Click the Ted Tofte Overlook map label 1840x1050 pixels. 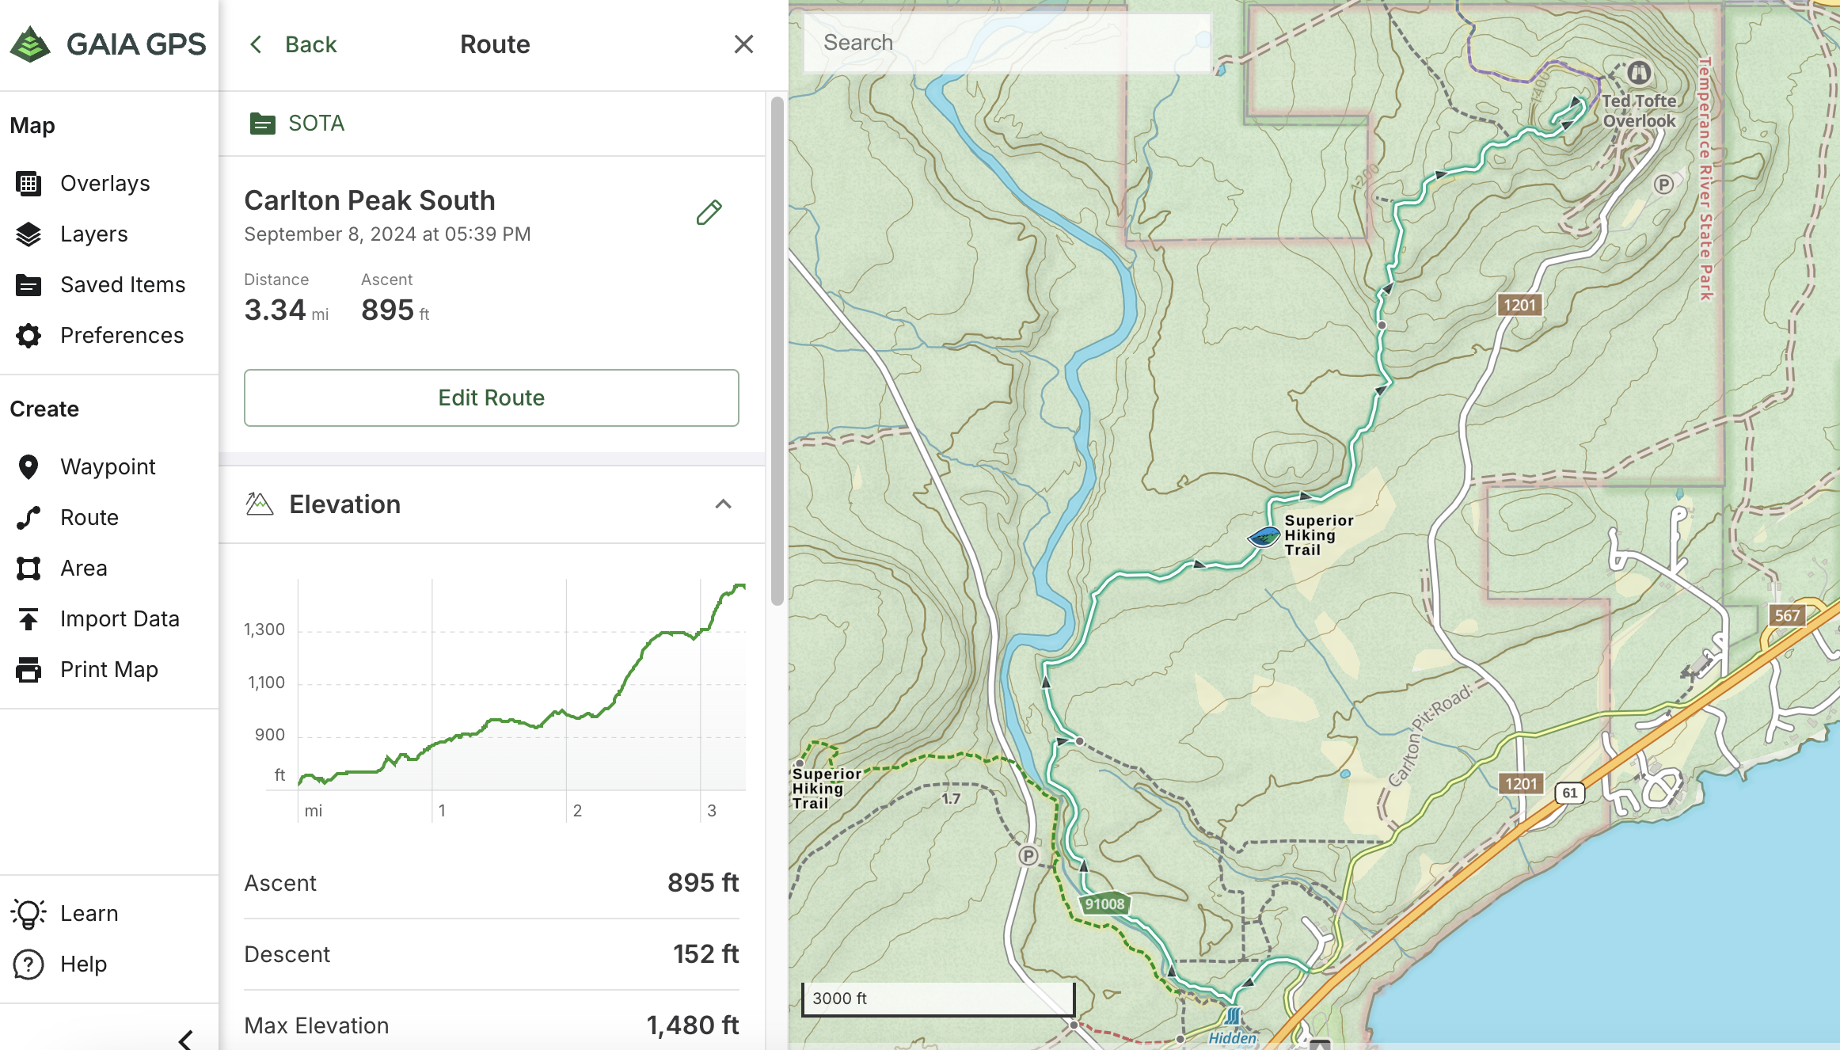pyautogui.click(x=1639, y=112)
